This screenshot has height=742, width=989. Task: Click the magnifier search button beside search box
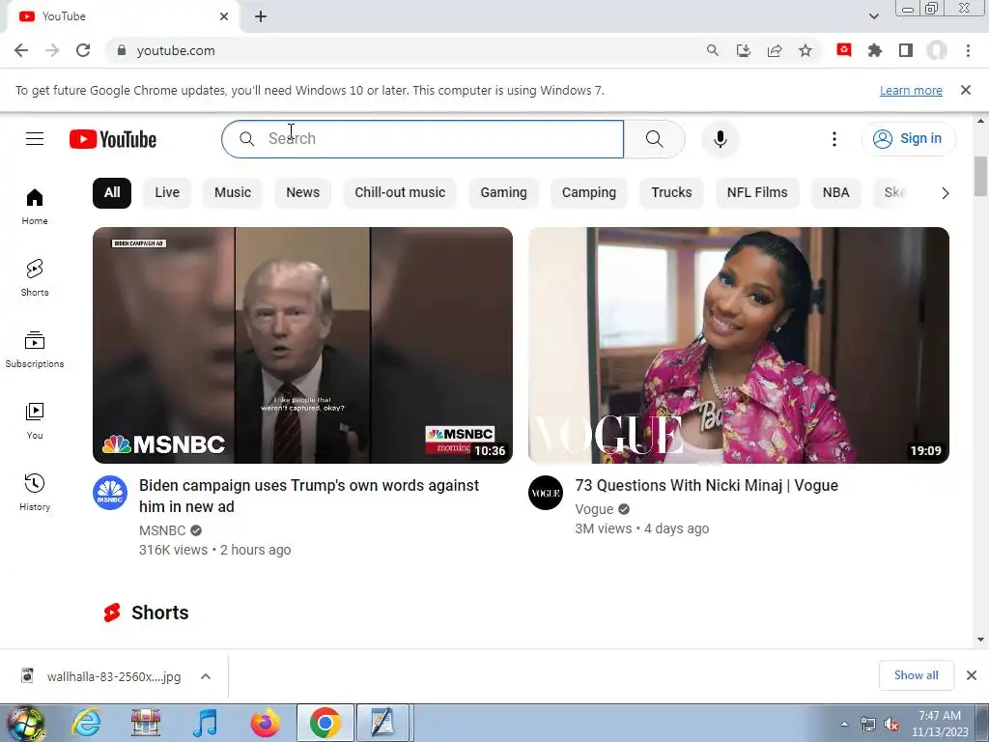(x=654, y=139)
